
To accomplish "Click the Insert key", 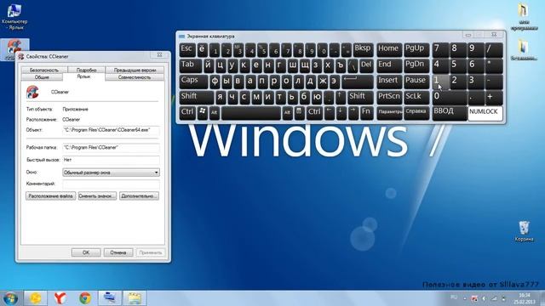I will (389, 82).
